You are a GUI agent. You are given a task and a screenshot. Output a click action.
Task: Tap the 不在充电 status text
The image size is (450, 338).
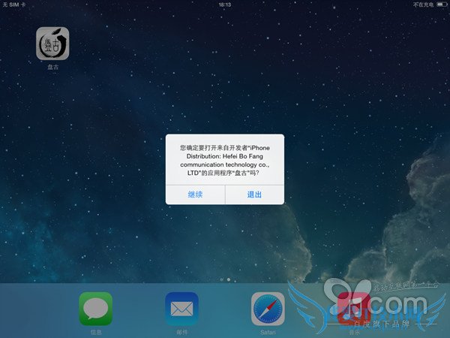tap(423, 5)
